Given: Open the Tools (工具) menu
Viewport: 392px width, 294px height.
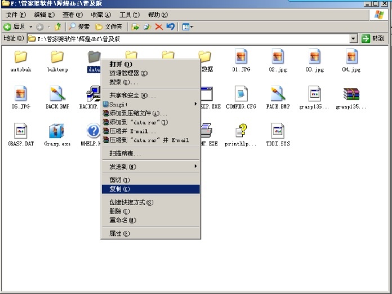Looking at the screenshot, I should pos(129,15).
